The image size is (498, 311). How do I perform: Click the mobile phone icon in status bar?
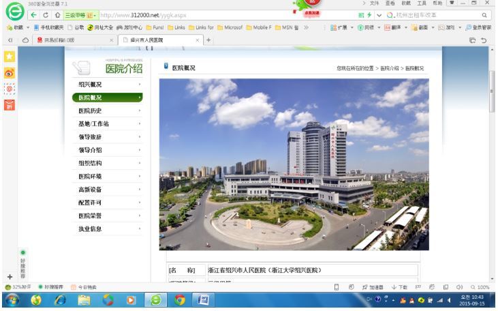(336, 287)
